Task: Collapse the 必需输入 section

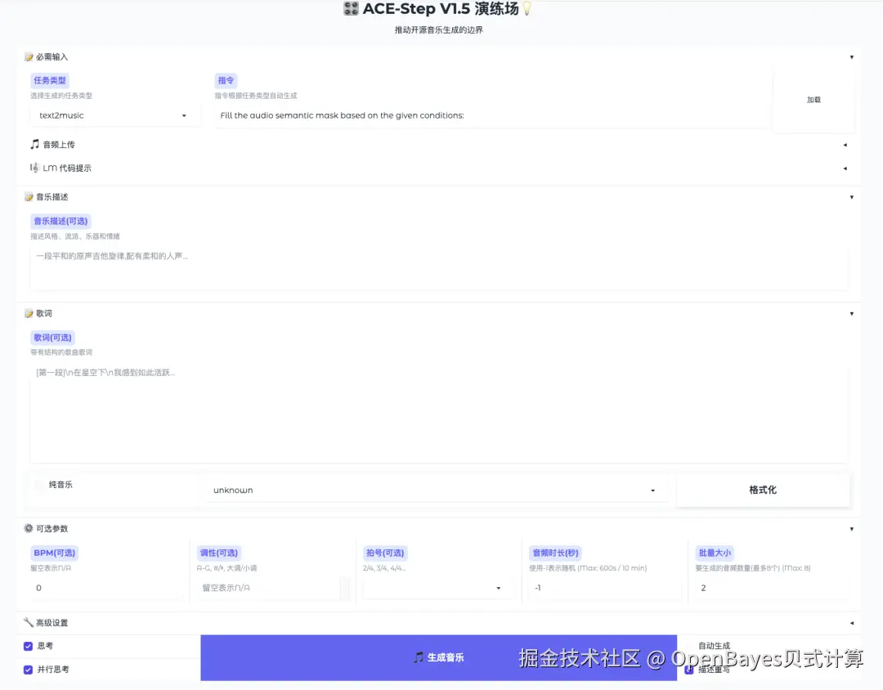Action: point(852,57)
